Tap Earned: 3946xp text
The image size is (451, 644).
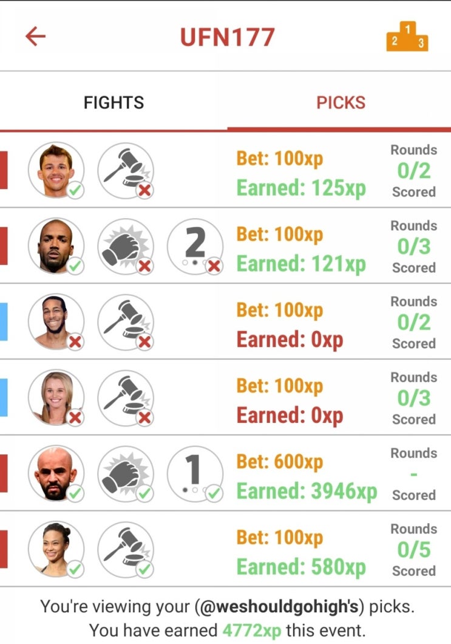(x=307, y=491)
